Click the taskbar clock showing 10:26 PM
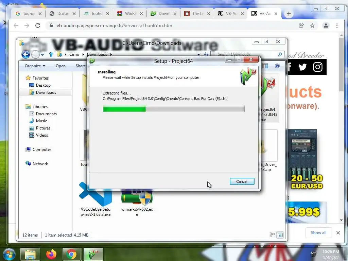Screen dimensions: 348x261 [x=331, y=255]
